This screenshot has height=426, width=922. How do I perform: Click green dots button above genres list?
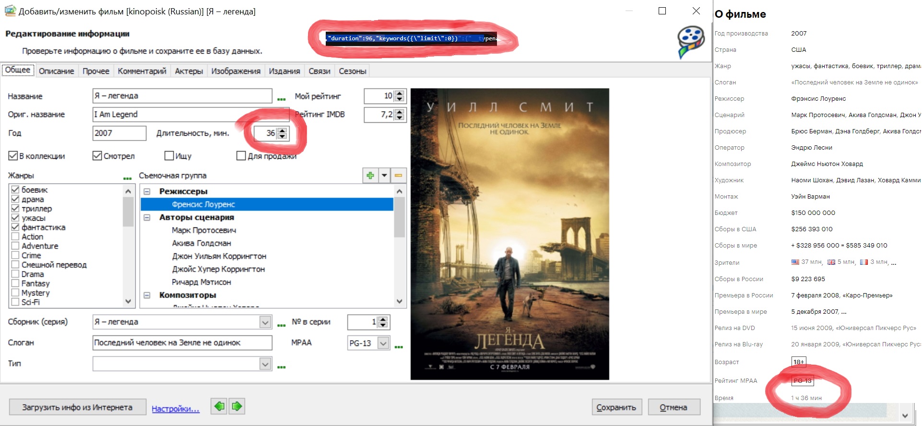(x=127, y=178)
